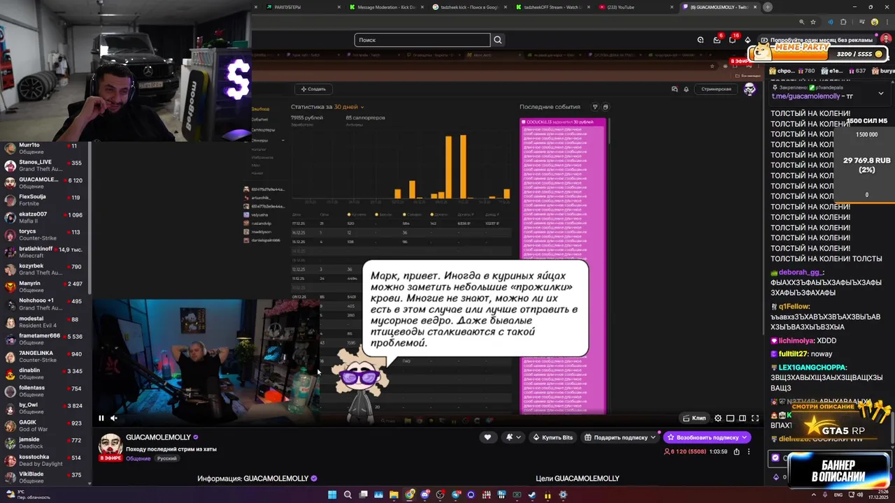Click the Купить Bits button

point(552,437)
